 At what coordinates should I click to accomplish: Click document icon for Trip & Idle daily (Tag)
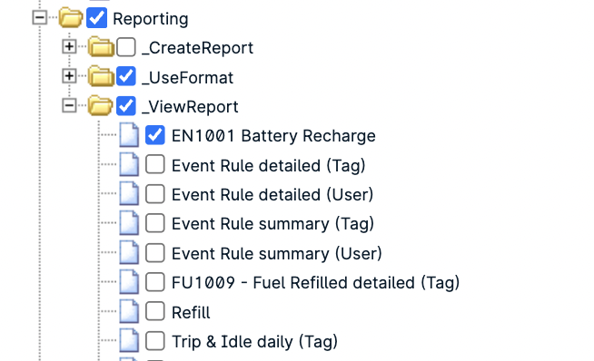point(129,340)
